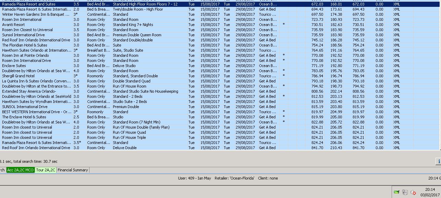Click room type 'Suite, Studio Suite'
Viewport: 441px width, 198px height.
pos(128,50)
